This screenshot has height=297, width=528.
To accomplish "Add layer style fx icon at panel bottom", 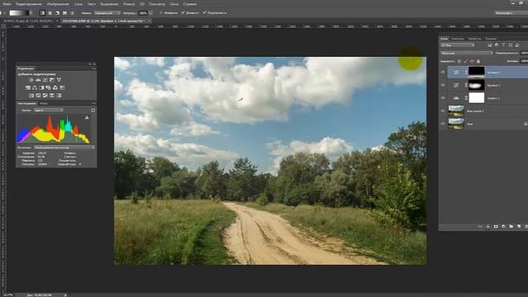I will 488,227.
